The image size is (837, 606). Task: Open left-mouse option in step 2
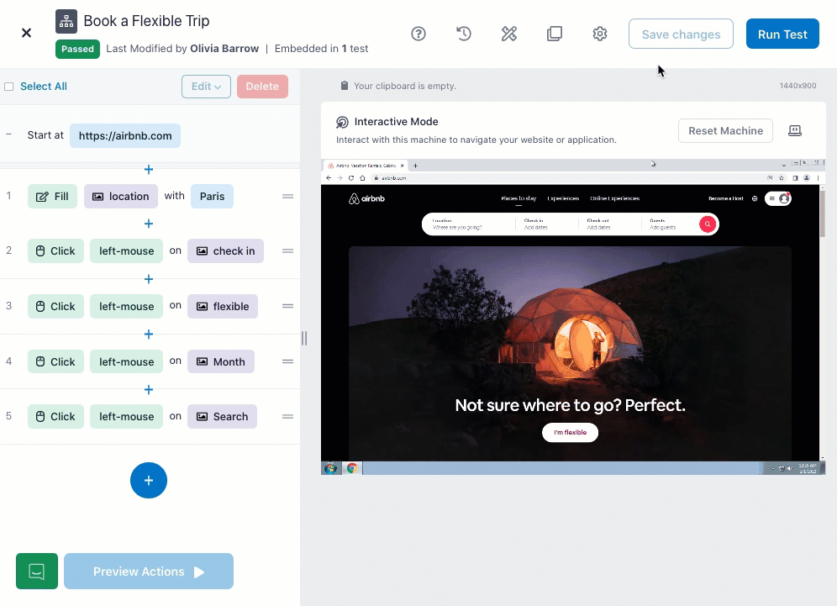(127, 251)
